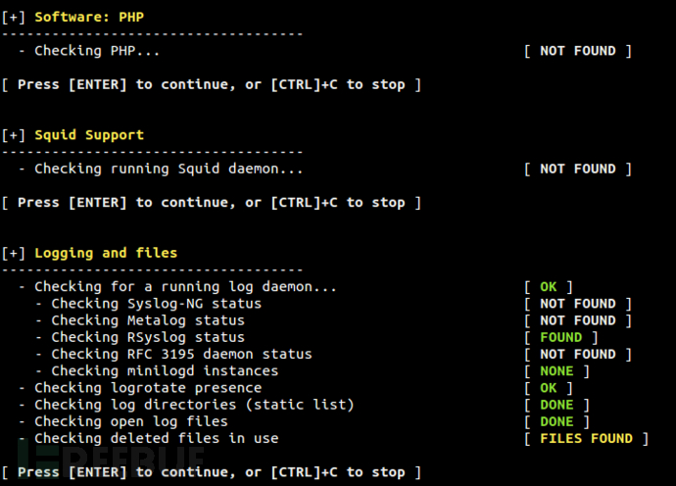676x486 pixels.
Task: Click the Press ENTER prompt below Squid check
Action: [212, 203]
